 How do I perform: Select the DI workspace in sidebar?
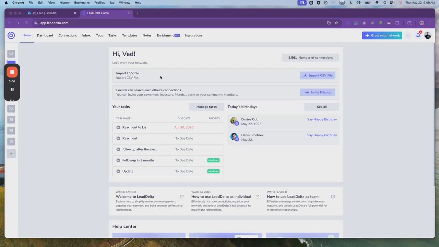11,141
